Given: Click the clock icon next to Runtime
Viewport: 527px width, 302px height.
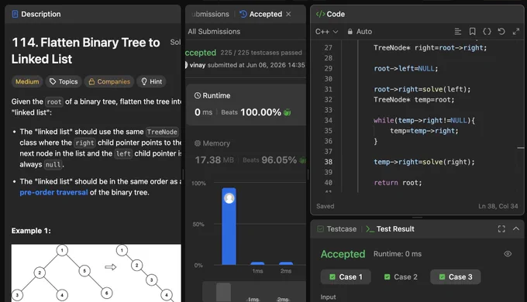Looking at the screenshot, I should [198, 96].
